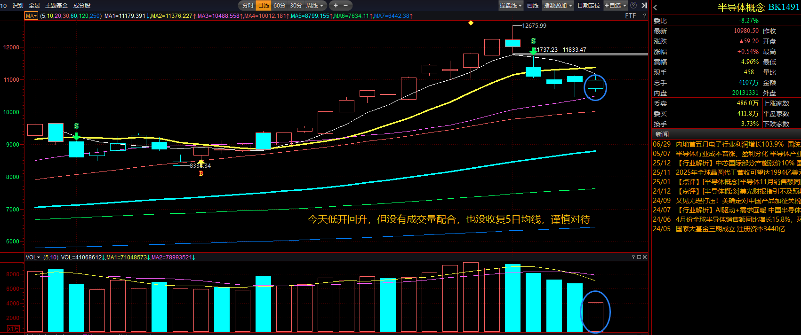Open MA indicator selector dropdown
801x335 pixels.
(x=31, y=16)
